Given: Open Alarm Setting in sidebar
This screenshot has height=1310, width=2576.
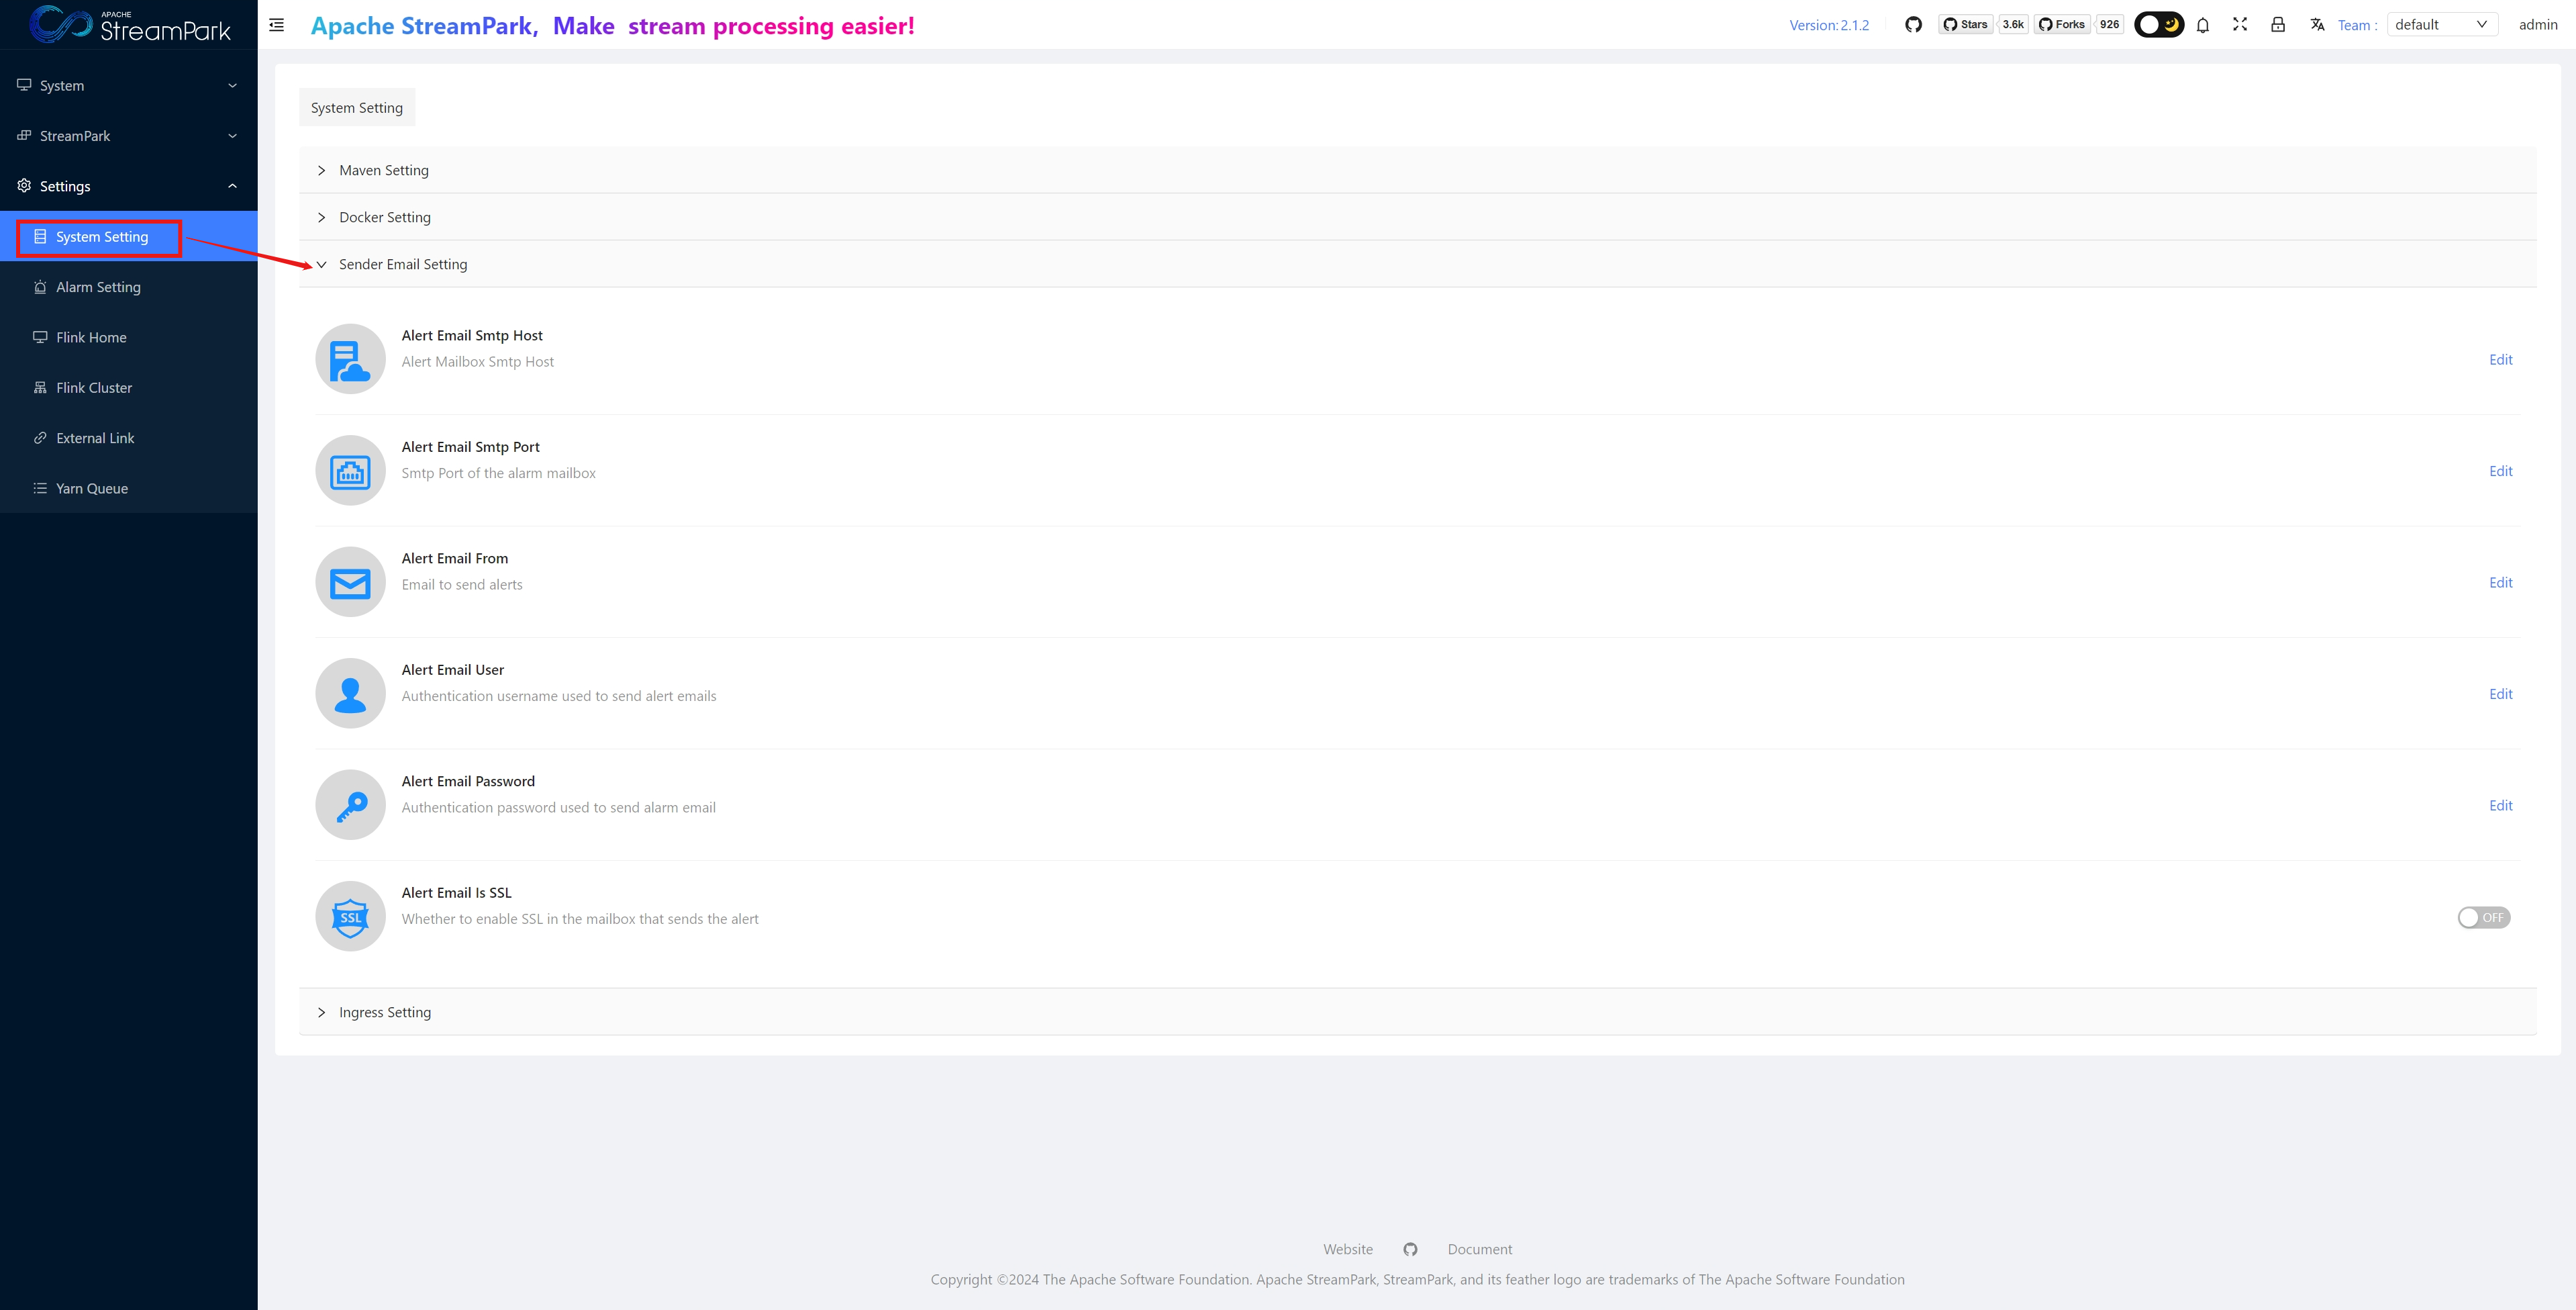Looking at the screenshot, I should 98,287.
